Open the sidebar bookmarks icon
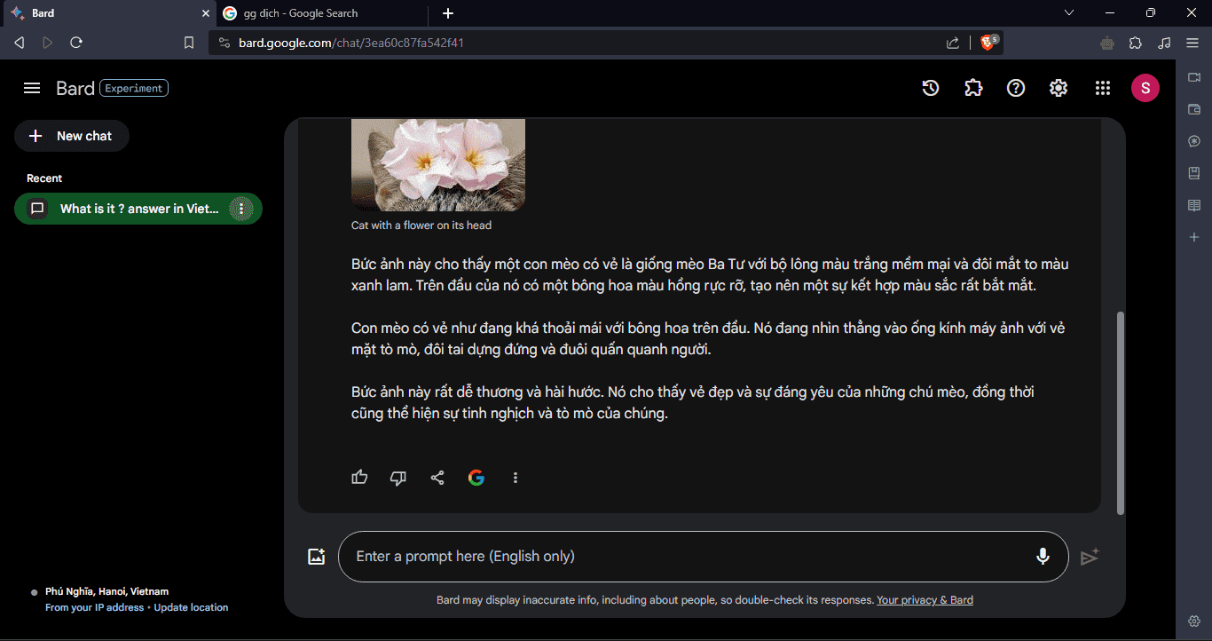 point(1194,173)
